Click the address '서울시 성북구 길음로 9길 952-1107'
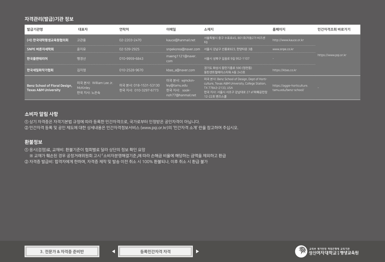Screen dimensions: 385x262 (x=227, y=59)
